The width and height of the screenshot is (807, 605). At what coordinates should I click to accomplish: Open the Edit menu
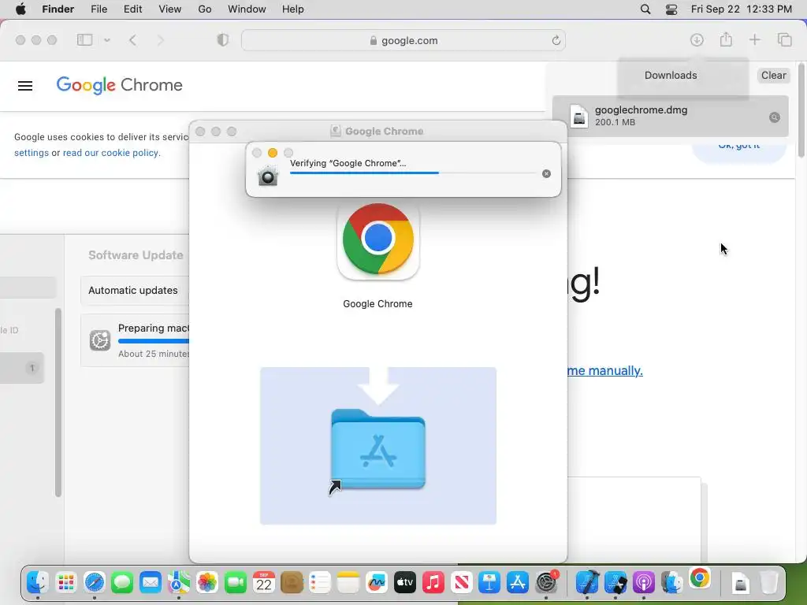point(132,9)
